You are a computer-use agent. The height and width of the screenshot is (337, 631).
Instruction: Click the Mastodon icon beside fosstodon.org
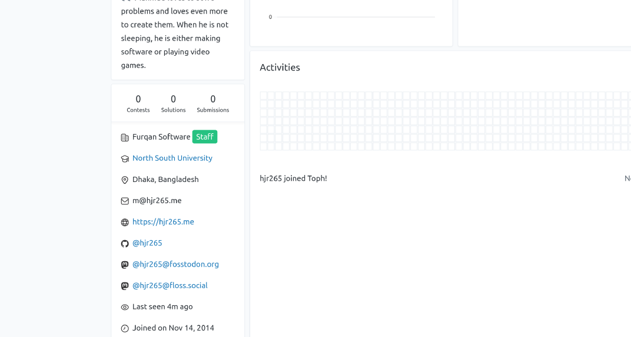pyautogui.click(x=125, y=265)
